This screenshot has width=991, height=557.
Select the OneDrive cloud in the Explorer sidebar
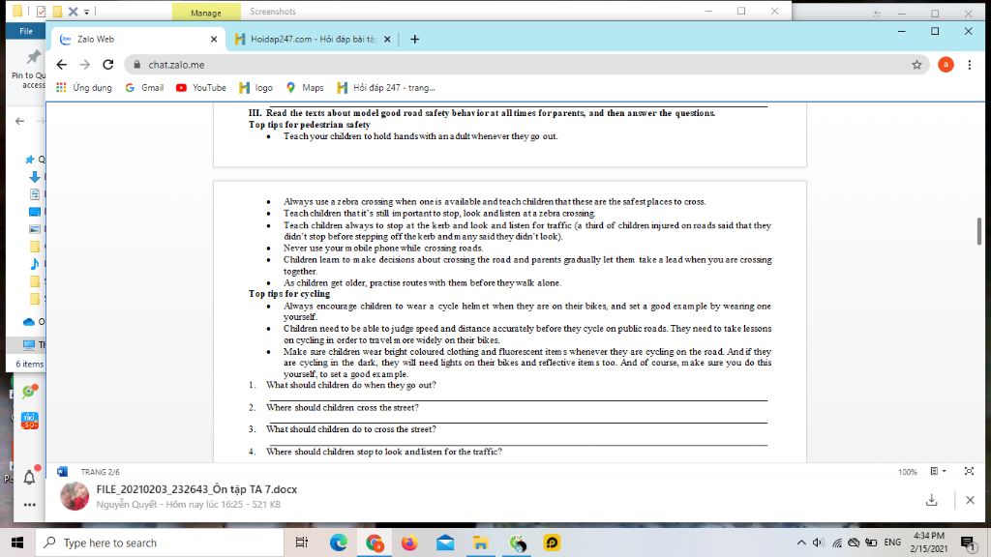tap(28, 321)
